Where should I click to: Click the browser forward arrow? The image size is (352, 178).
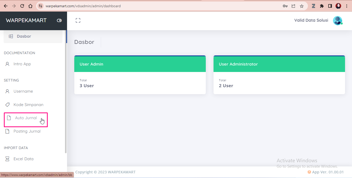14,6
